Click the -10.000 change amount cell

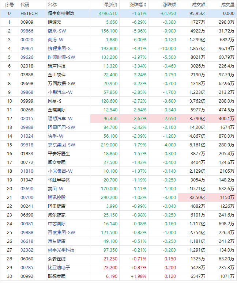168,48
